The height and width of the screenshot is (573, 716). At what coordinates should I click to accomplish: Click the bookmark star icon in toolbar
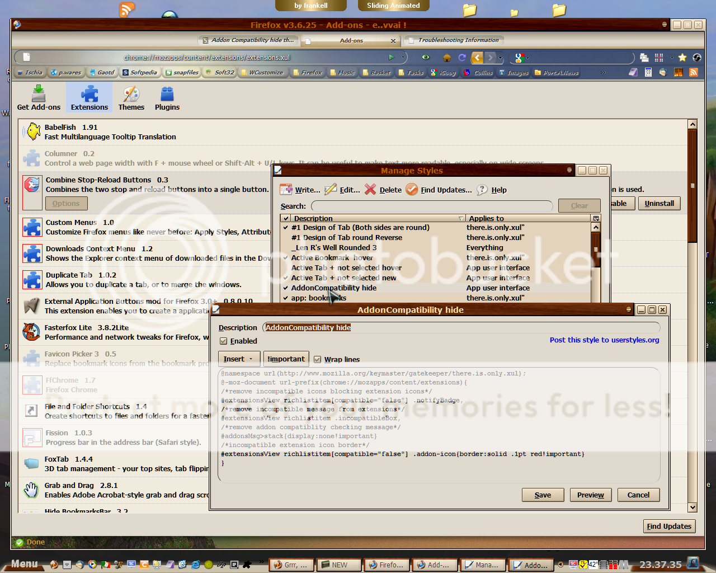(x=682, y=57)
